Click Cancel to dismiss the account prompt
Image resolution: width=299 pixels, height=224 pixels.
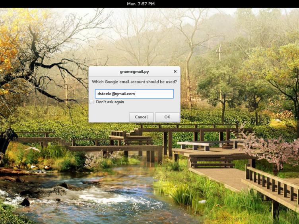point(141,117)
